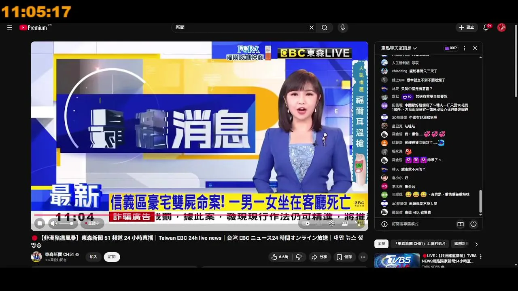Click chat user chiaching

[399, 71]
